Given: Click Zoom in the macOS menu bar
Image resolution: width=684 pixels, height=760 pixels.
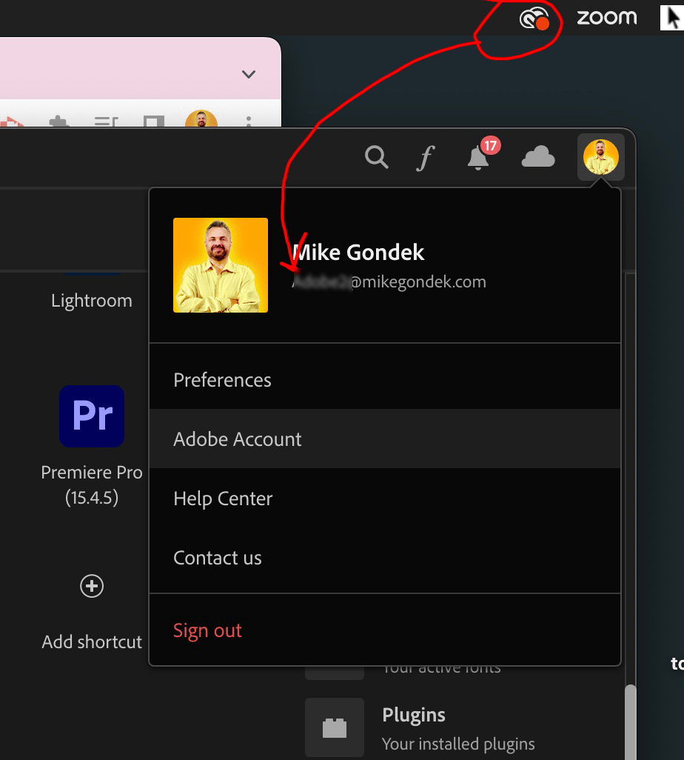Looking at the screenshot, I should [606, 17].
